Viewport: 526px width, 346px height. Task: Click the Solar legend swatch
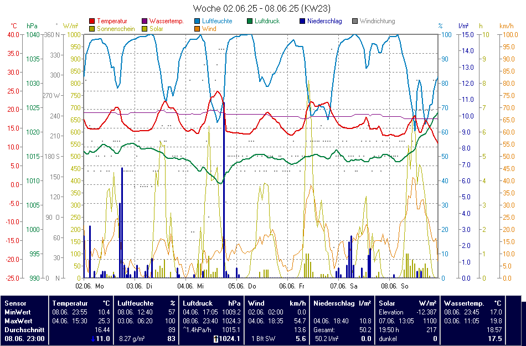(145, 29)
